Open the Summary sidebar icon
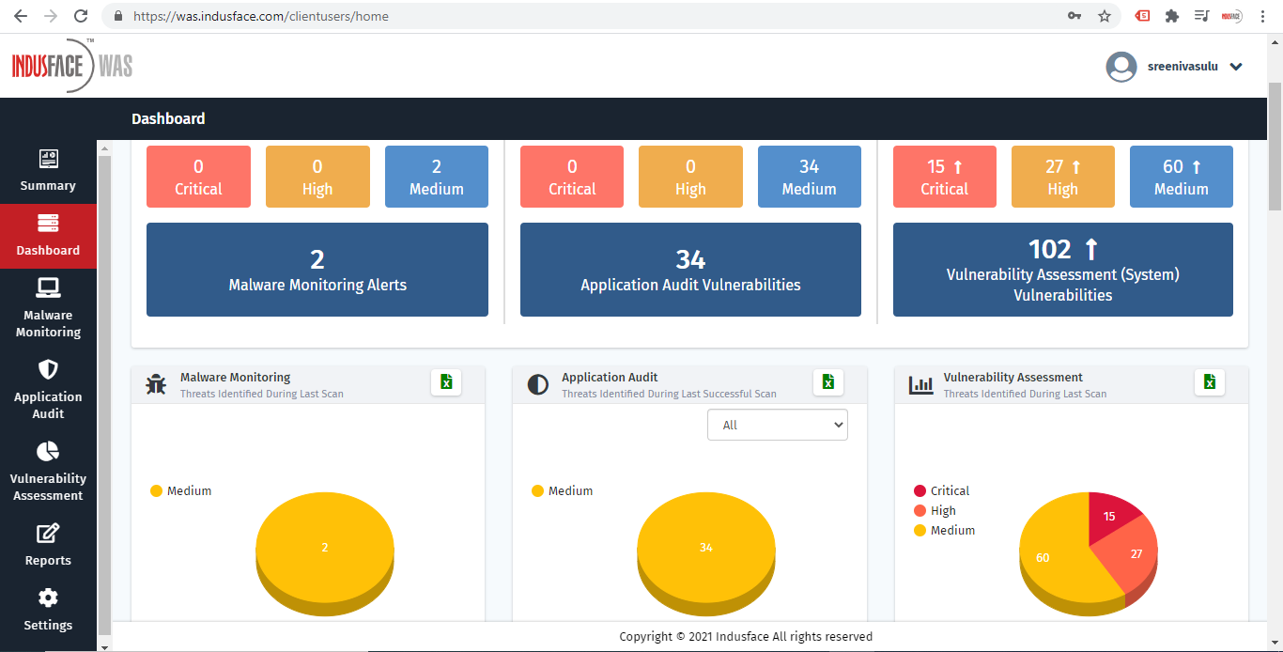 (48, 159)
